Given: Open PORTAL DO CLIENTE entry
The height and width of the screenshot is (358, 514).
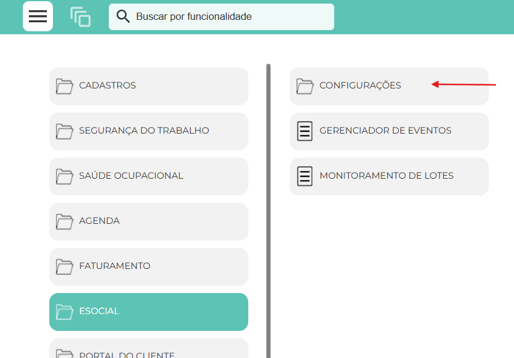Looking at the screenshot, I should click(x=148, y=348).
